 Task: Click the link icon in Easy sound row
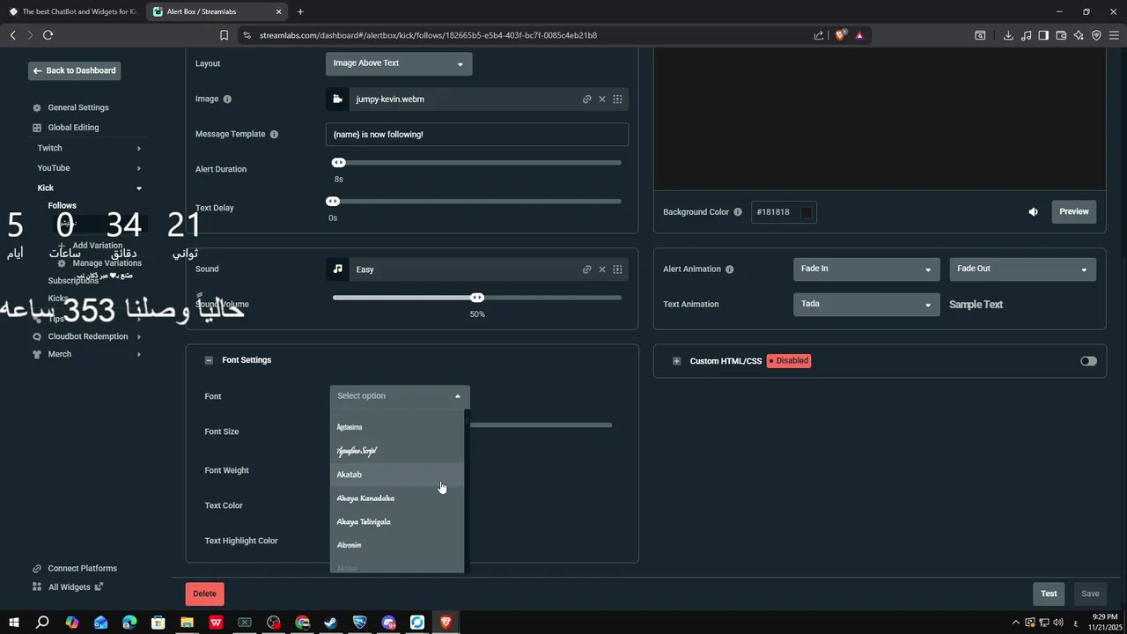pyautogui.click(x=586, y=269)
